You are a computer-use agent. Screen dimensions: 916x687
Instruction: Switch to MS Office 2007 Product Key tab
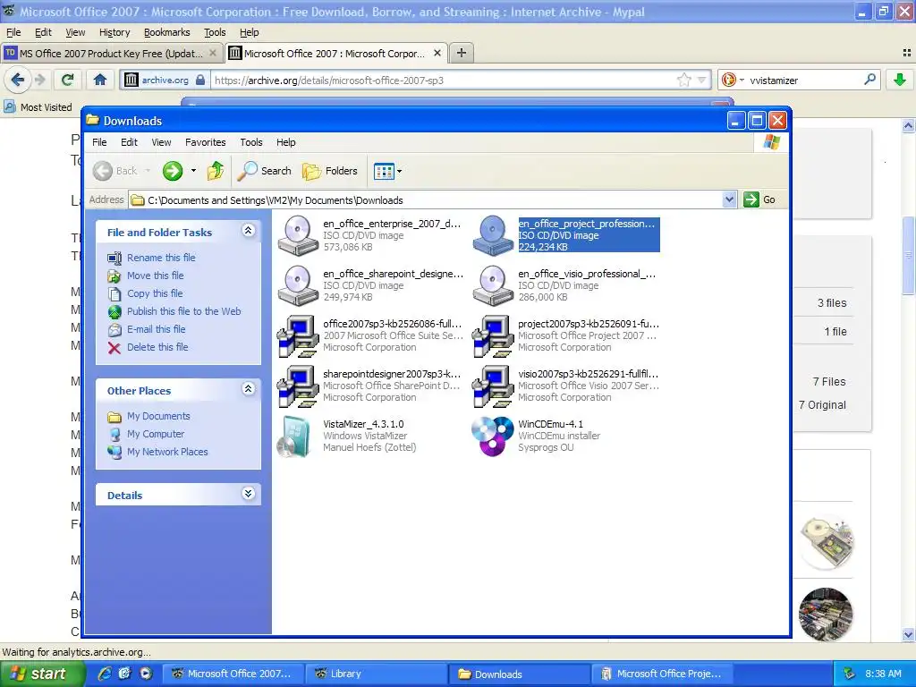click(x=111, y=53)
